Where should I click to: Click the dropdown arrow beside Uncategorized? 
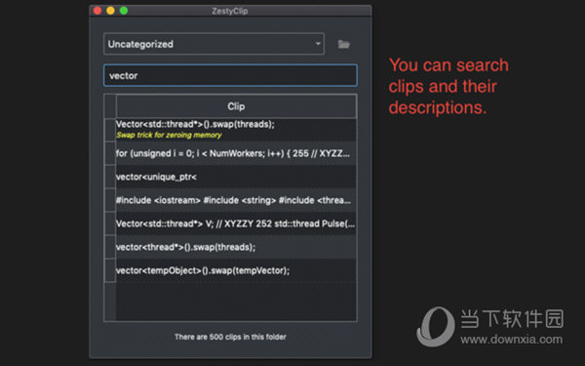pos(318,44)
